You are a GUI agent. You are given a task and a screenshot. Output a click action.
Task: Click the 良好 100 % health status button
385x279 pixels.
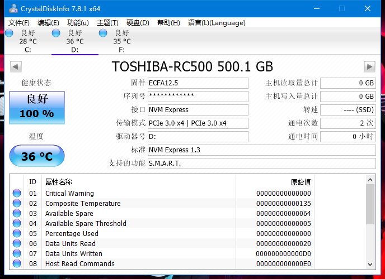click(x=37, y=108)
